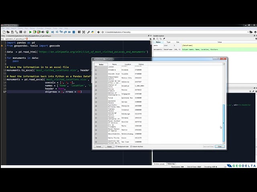The height and width of the screenshot is (192, 257).
Task: Click the Index header in DataFrame viewer
Action: pyautogui.click(x=101, y=64)
